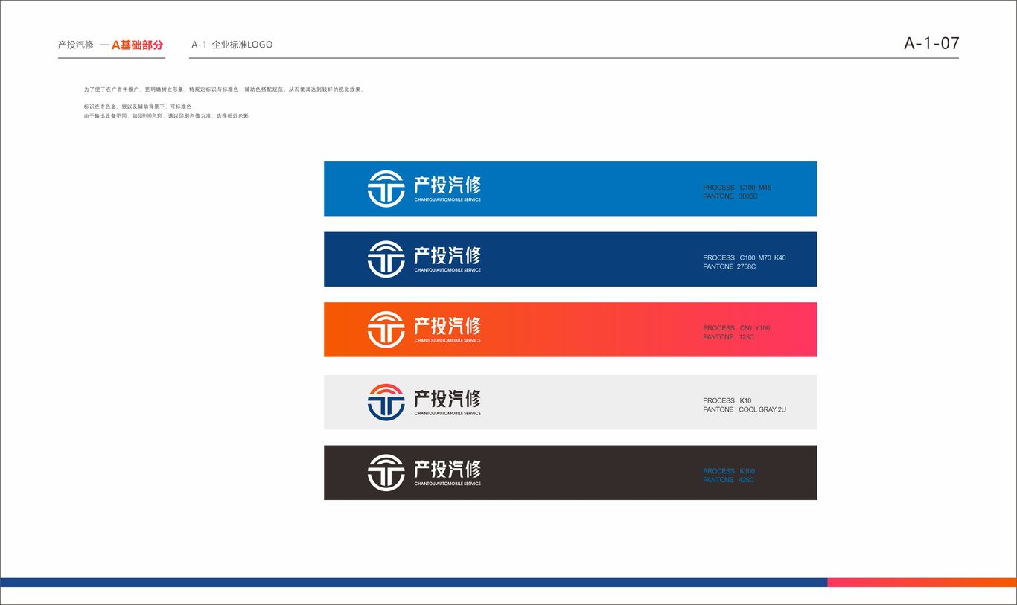Click the paragraph line starting '为了便于在广告中推广'
This screenshot has width=1017, height=605.
224,89
